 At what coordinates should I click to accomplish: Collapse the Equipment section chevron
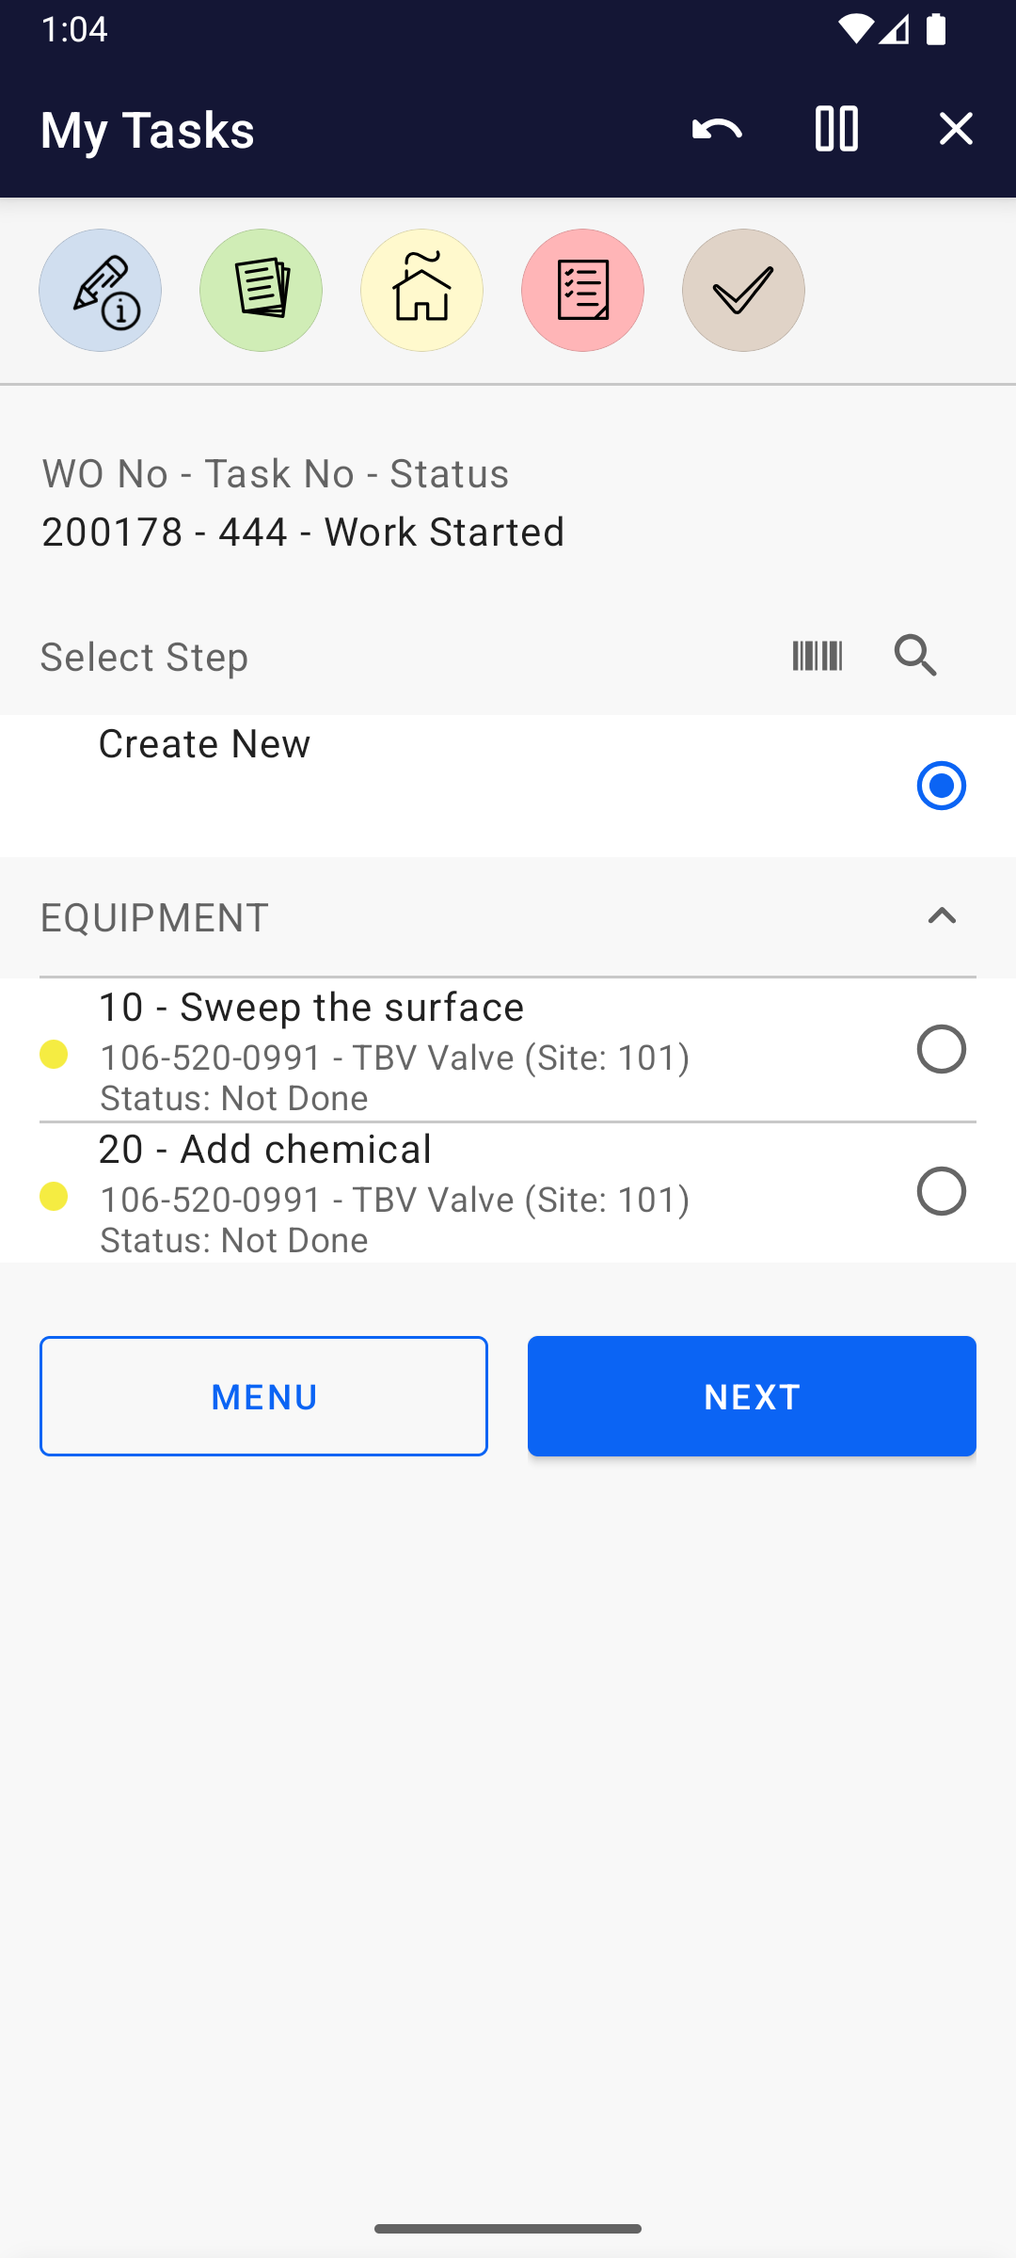[x=941, y=916]
